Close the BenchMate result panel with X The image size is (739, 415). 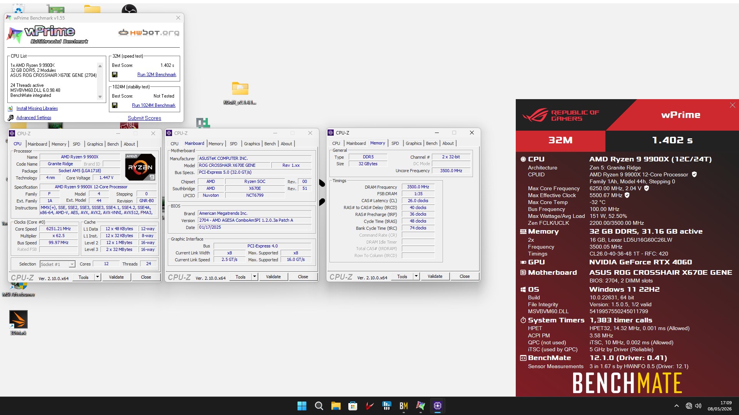pyautogui.click(x=732, y=105)
